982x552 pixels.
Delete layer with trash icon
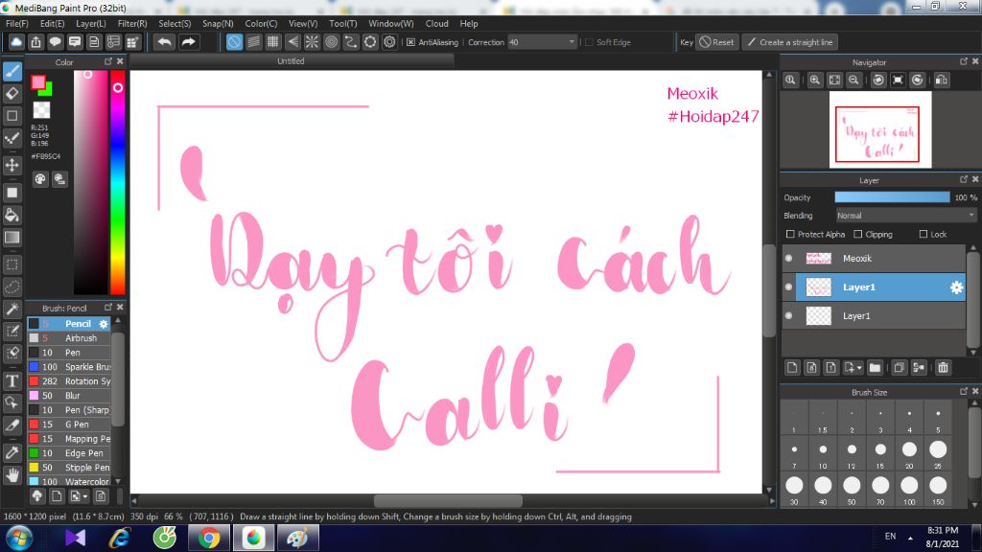(x=944, y=368)
